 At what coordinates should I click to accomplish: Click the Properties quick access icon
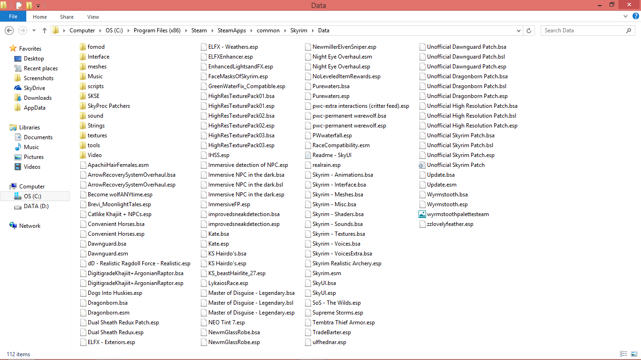19,6
